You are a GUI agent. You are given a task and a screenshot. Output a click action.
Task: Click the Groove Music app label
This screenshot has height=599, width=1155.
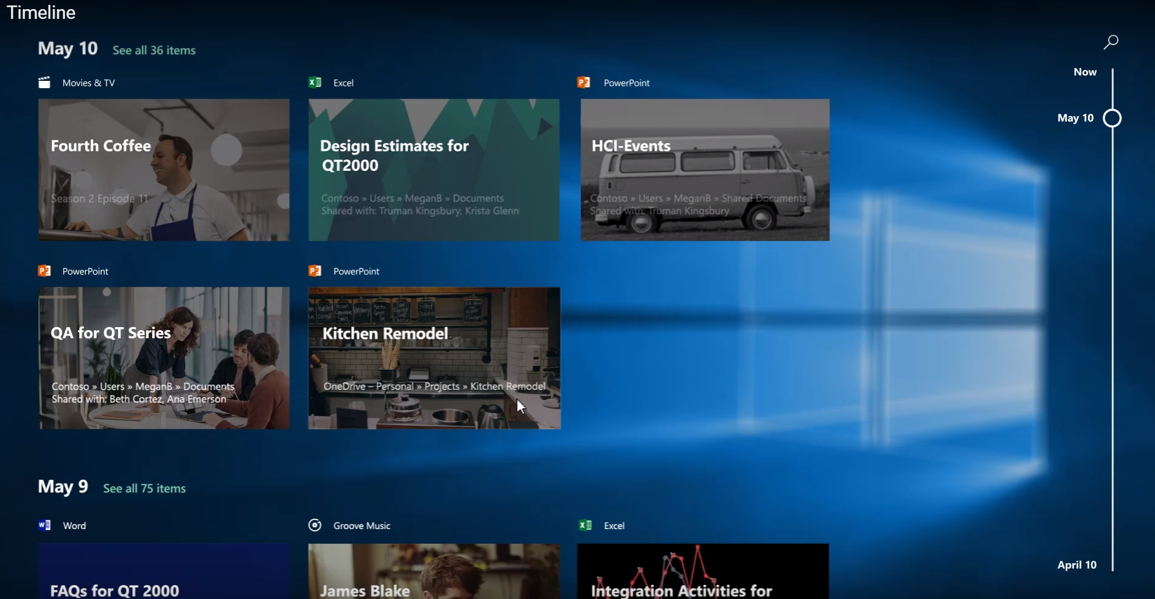click(362, 525)
